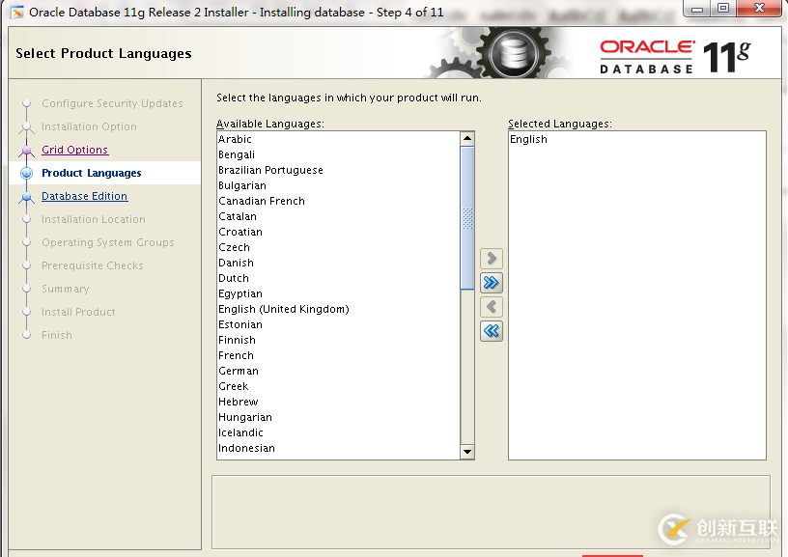Click the Prerequisite Checks step
The image size is (788, 557).
point(93,265)
